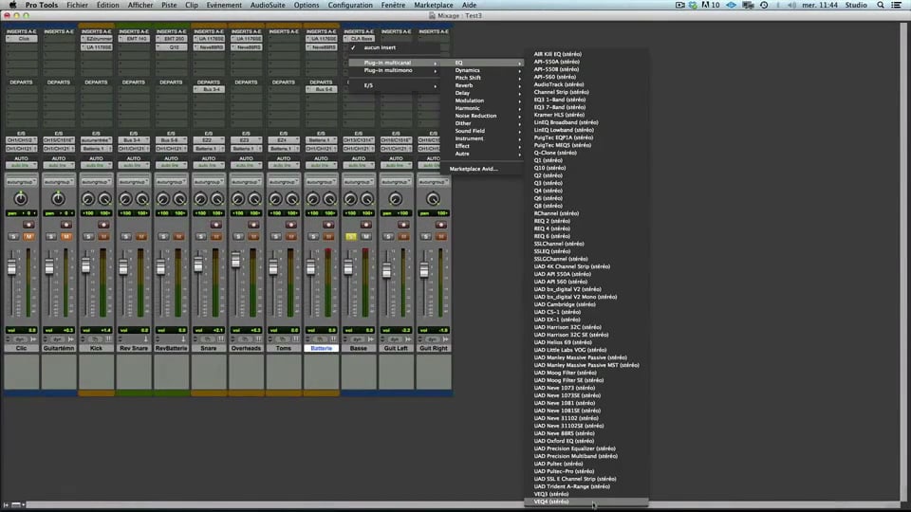Click the pan knob on Guitartémn track
Screen dimensions: 911x512
58,199
